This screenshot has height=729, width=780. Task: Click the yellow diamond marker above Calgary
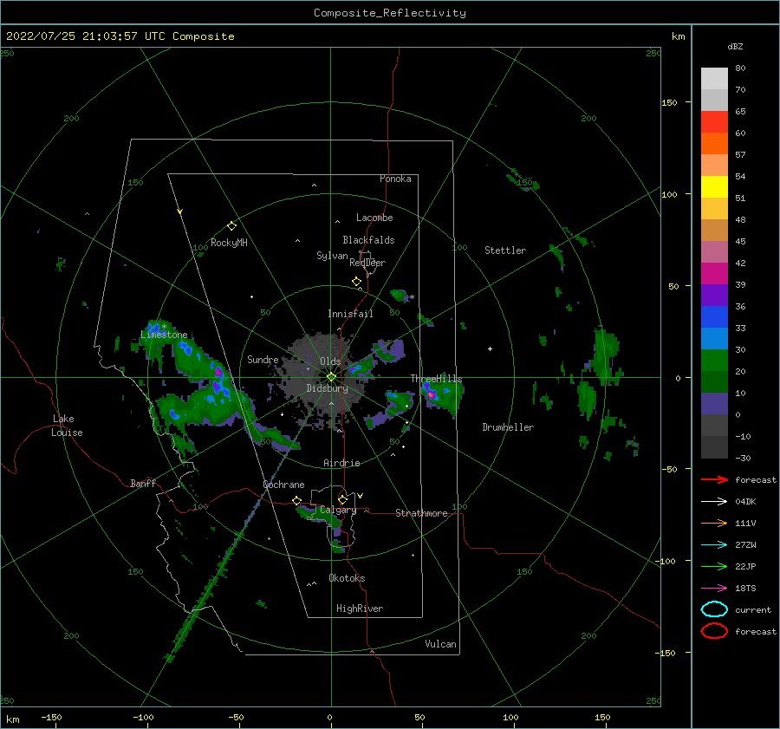click(342, 499)
